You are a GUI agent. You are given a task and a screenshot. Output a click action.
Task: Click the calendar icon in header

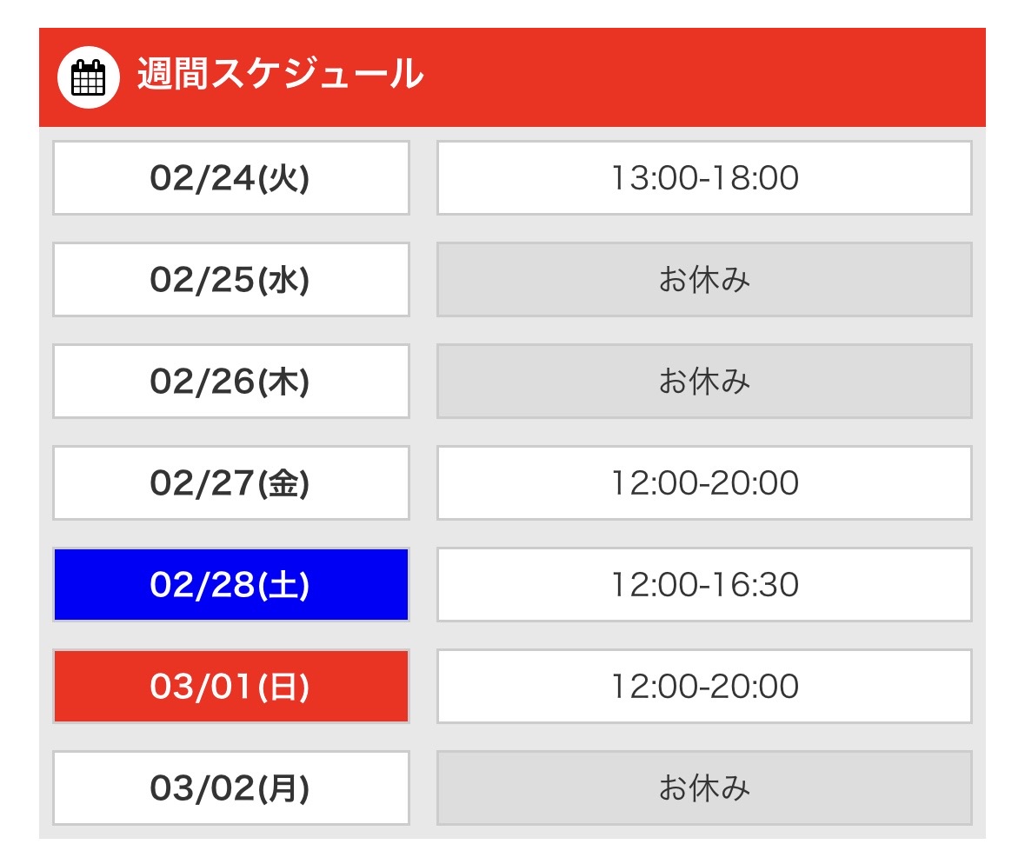(x=88, y=77)
